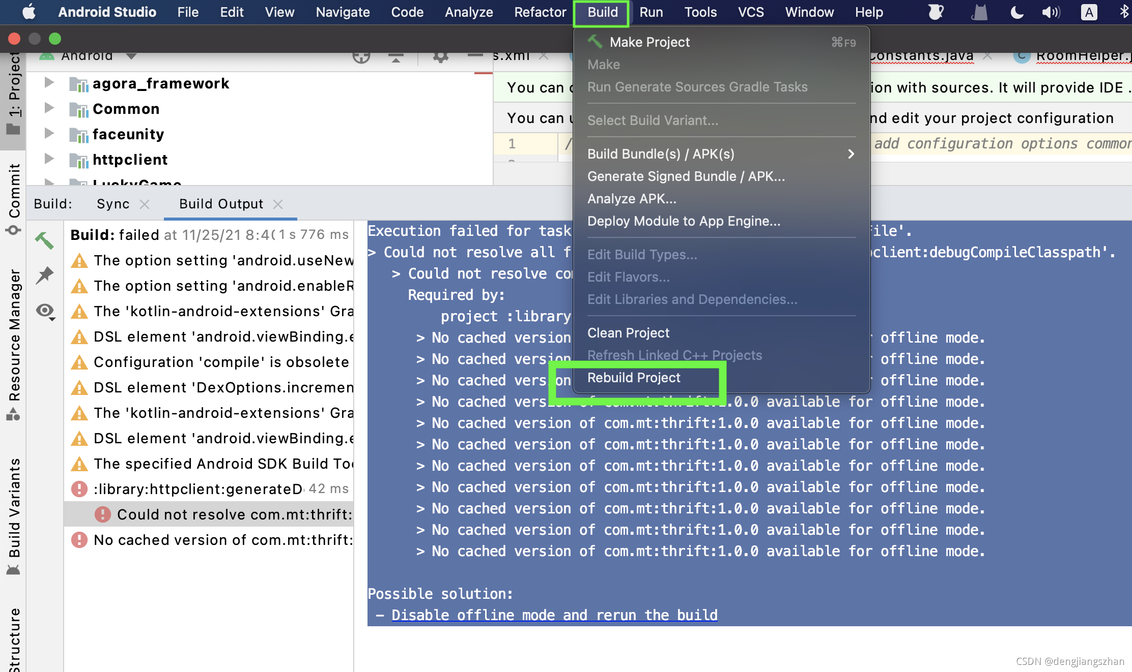
Task: Click the hammer build icon in Build panel
Action: click(x=44, y=240)
